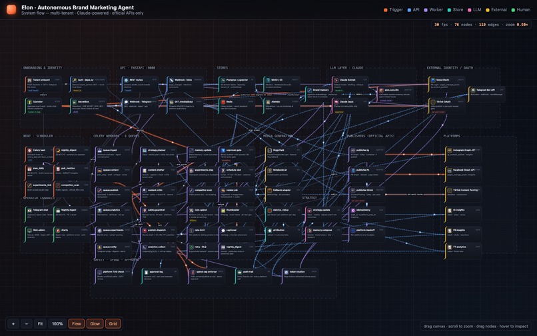
Task: Click the SecretBox lock icon
Action: (75, 102)
